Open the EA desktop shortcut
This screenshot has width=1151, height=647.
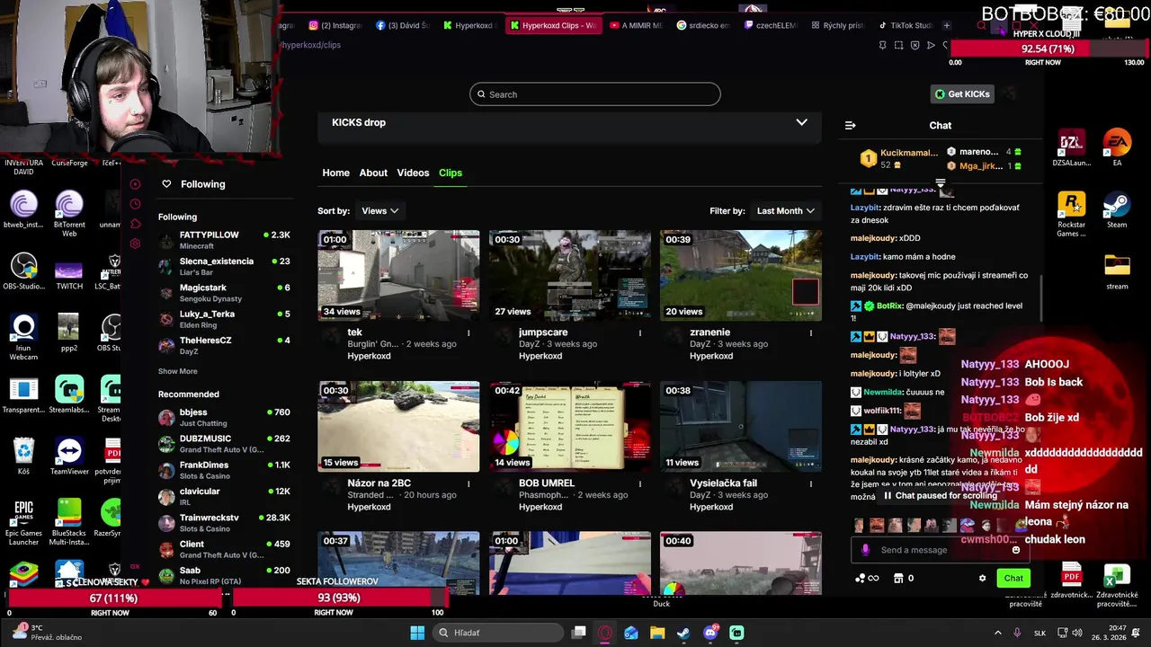point(1117,148)
